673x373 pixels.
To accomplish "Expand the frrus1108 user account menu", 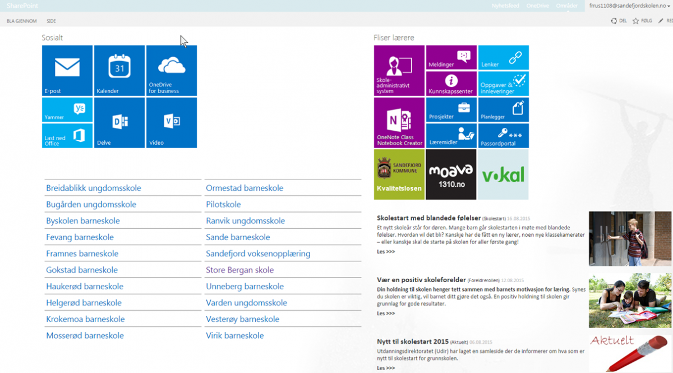I will coord(628,6).
